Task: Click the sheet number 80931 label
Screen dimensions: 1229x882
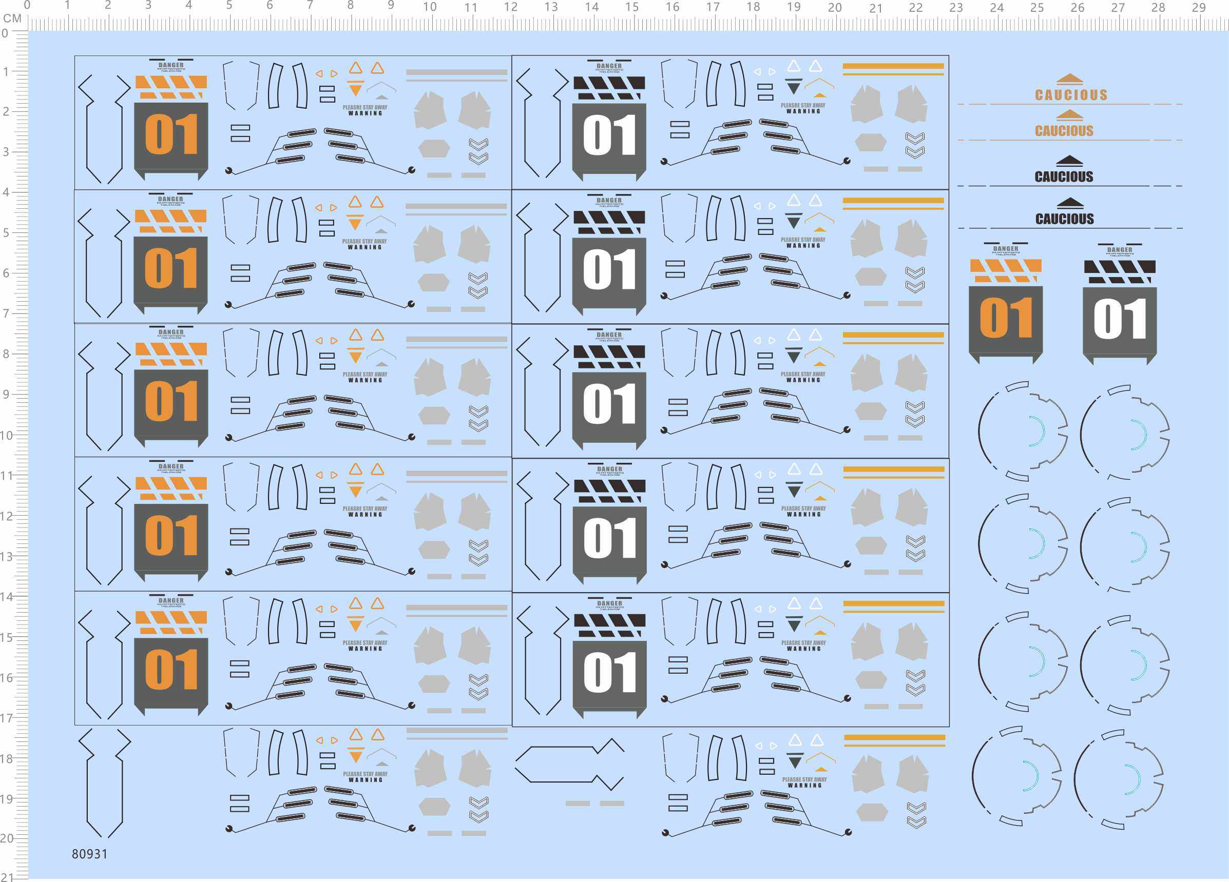Action: point(90,854)
